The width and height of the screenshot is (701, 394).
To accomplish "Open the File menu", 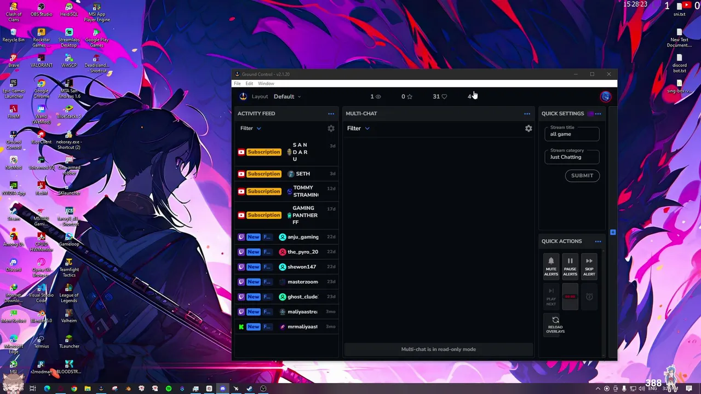I will pyautogui.click(x=237, y=84).
